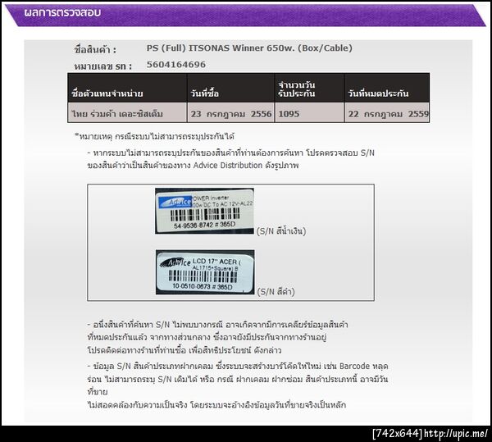The image size is (492, 442).
Task: Select the ชื่อสินค้า label
Action: coord(95,49)
